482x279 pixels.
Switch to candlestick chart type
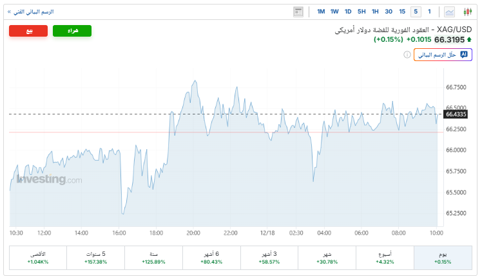coord(467,12)
